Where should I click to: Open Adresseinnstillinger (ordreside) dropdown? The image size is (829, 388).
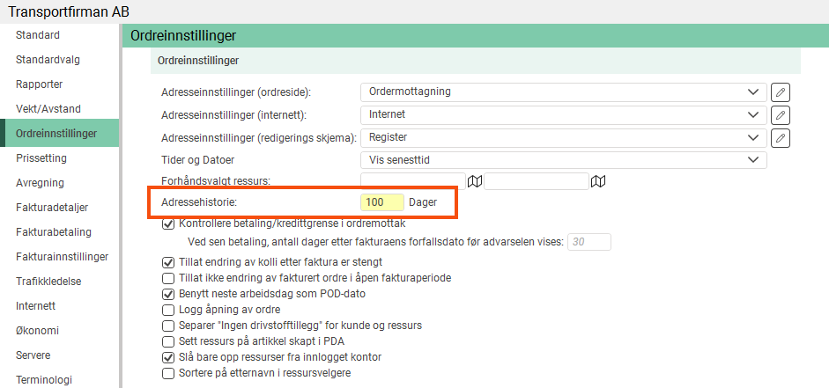coord(563,92)
